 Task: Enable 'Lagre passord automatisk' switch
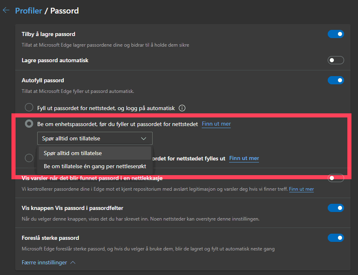(x=335, y=61)
